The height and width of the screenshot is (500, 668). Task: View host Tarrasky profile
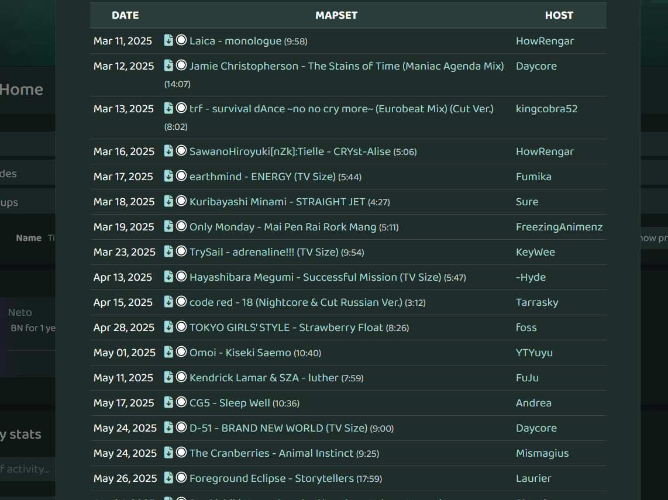(x=537, y=302)
